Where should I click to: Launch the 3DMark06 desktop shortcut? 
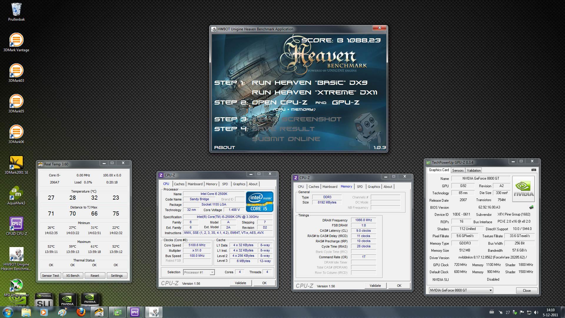[x=16, y=134]
